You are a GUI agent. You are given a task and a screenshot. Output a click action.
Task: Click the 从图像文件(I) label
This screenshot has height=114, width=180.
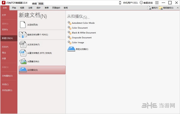33,62
